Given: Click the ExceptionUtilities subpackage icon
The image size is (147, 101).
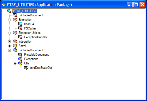Looking at the screenshot, I should pos(15,33).
